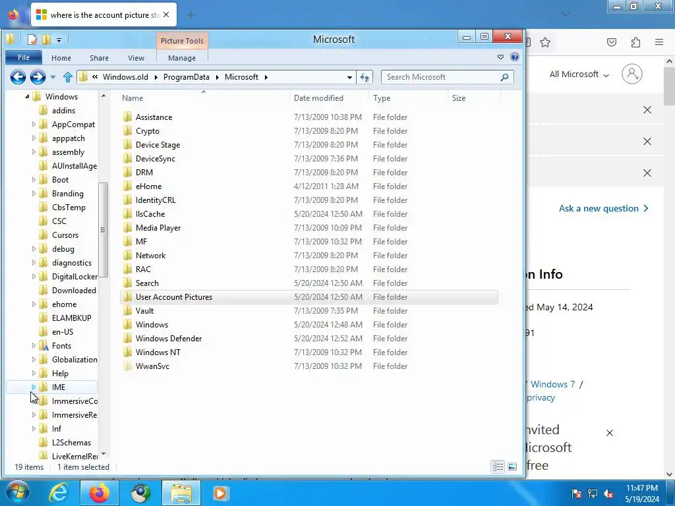Image resolution: width=675 pixels, height=506 pixels.
Task: Sort by the Name column header
Action: pos(204,98)
